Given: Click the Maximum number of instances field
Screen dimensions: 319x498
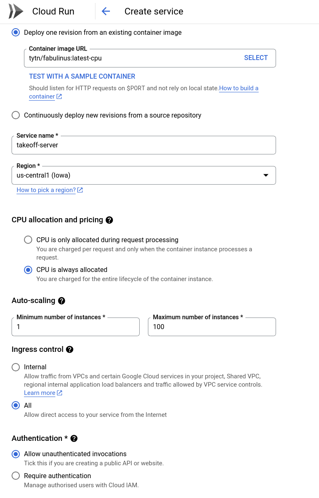Looking at the screenshot, I should tap(212, 327).
